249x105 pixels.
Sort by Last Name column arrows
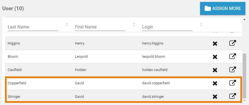(x=67, y=25)
